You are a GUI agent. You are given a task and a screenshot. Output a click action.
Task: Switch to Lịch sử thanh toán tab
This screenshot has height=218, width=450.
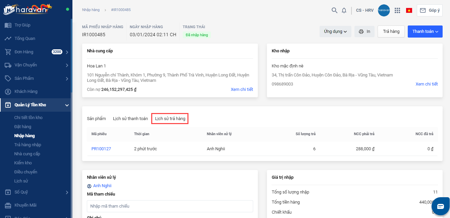point(130,119)
